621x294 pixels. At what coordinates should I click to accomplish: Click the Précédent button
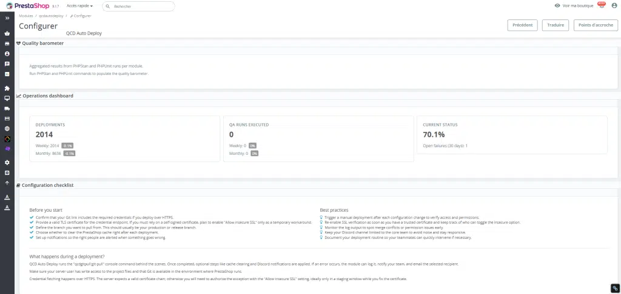[522, 25]
